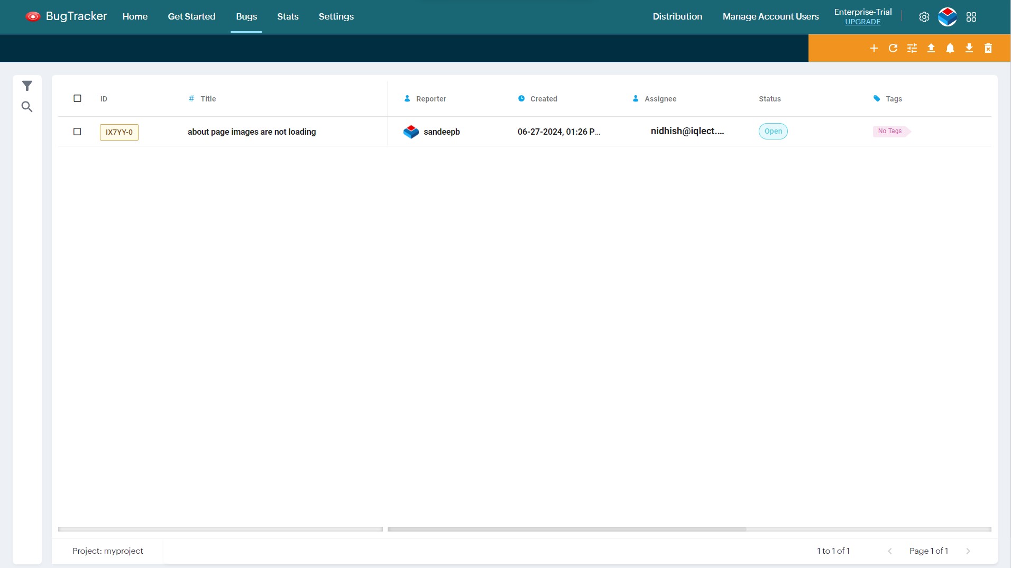The image size is (1011, 568).
Task: Open the Home tab
Action: coord(135,16)
